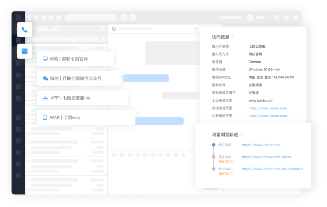Collapse the 访问信息 section chevron
Image resolution: width=327 pixels, height=207 pixels.
(x=233, y=37)
